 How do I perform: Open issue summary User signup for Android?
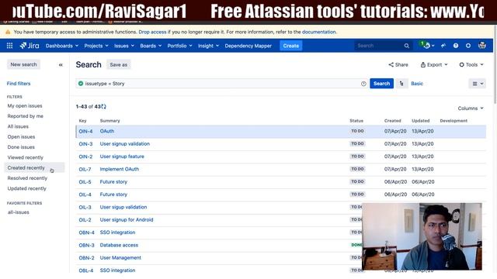click(127, 220)
